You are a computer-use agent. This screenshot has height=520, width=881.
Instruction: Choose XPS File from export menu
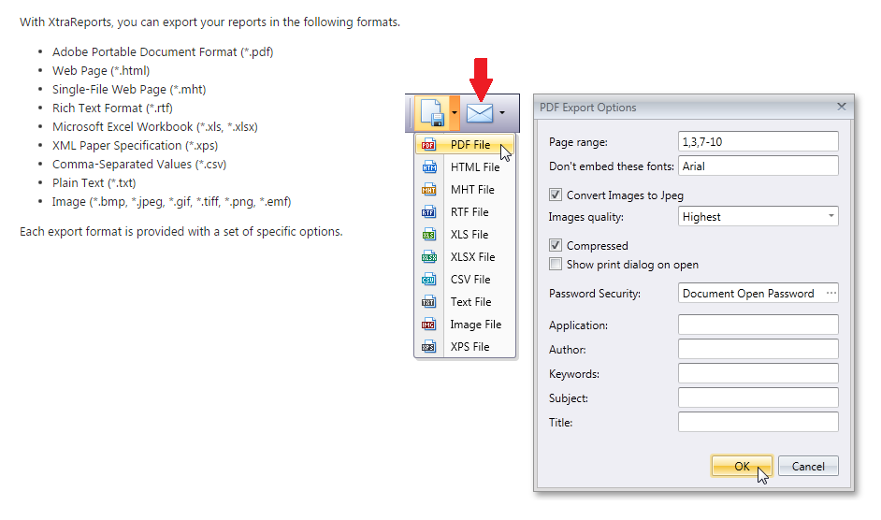point(465,347)
